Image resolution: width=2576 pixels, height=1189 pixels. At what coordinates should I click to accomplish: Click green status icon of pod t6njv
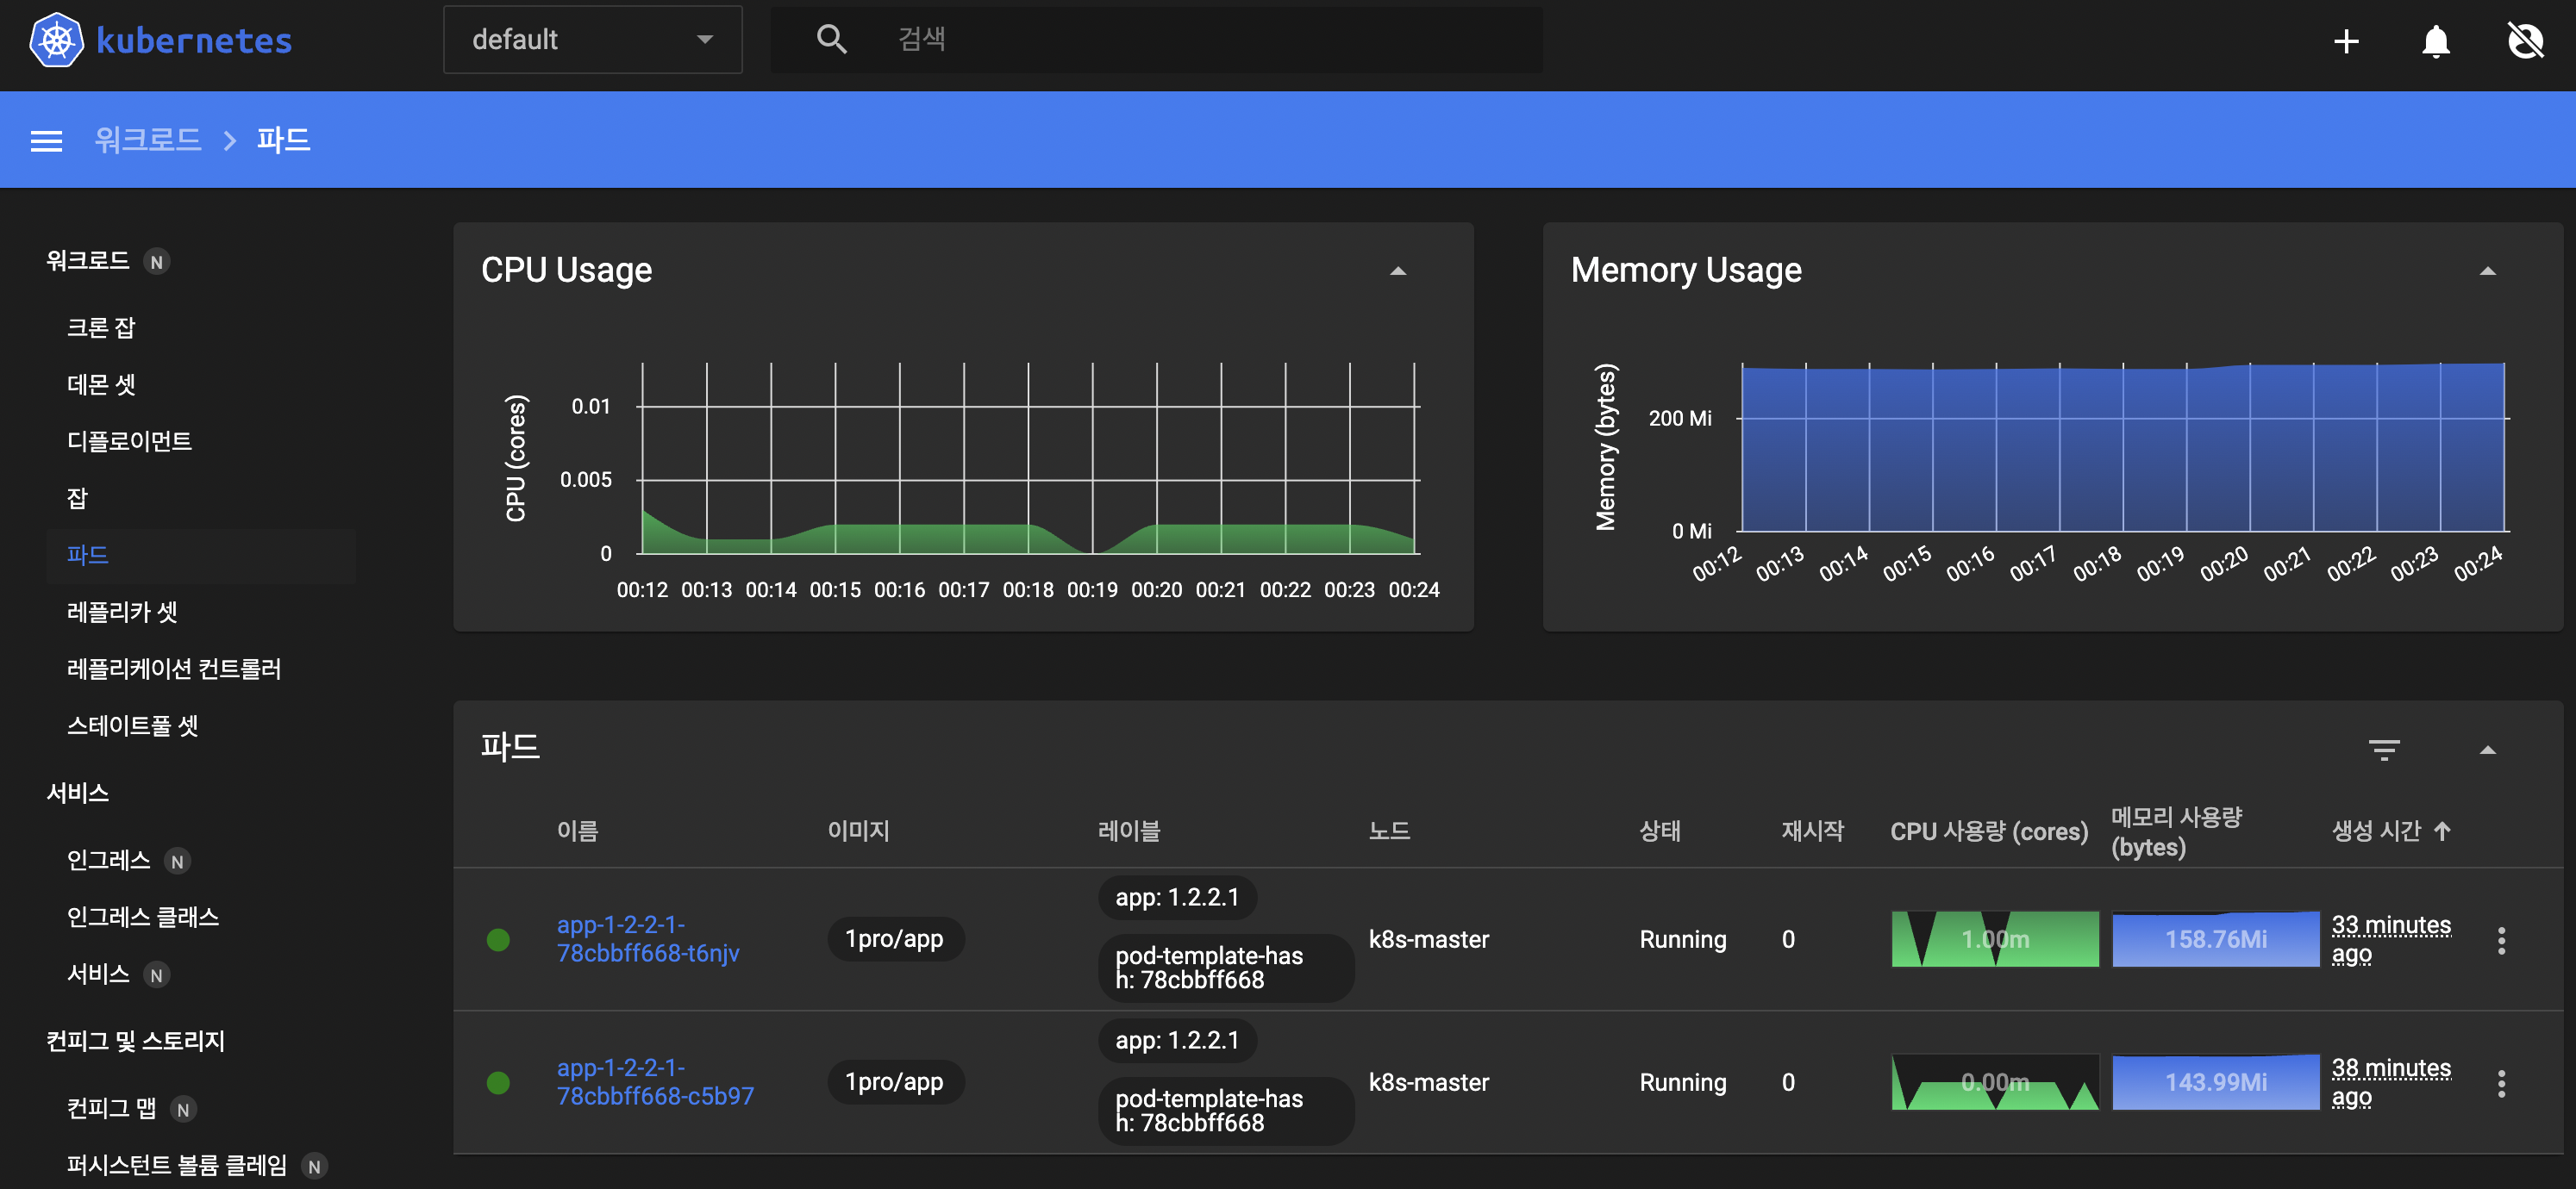(498, 939)
